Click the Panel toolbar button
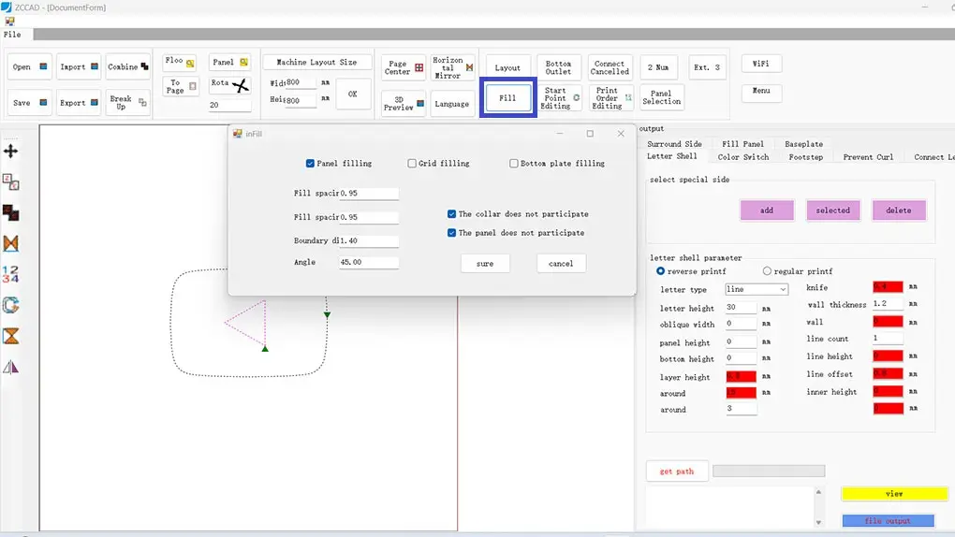 229,62
